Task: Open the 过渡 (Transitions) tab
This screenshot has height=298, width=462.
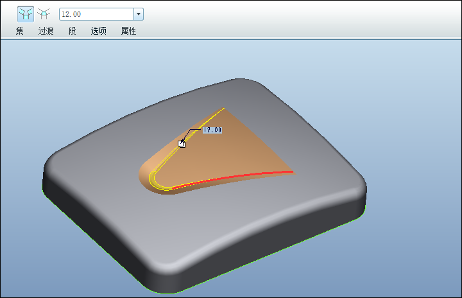Action: pyautogui.click(x=46, y=31)
